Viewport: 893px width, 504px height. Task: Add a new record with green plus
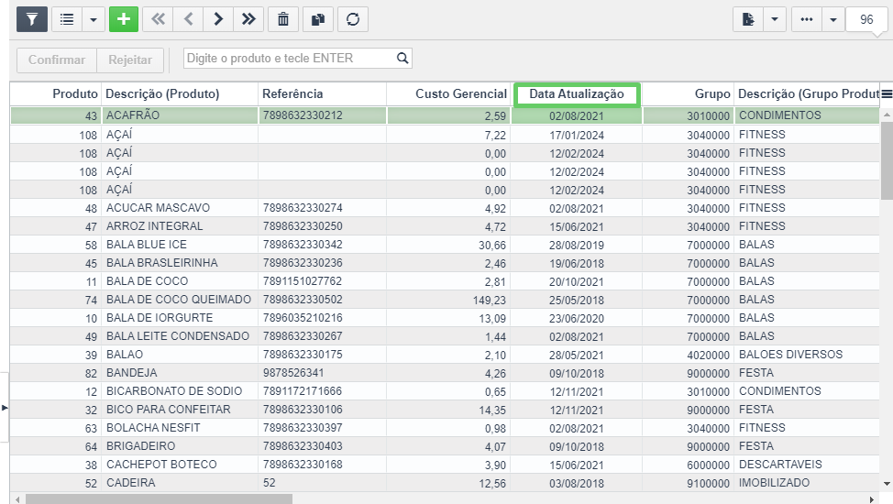[124, 19]
